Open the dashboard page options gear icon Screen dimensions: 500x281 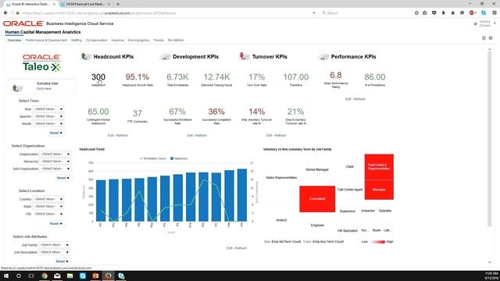pyautogui.click(x=484, y=38)
